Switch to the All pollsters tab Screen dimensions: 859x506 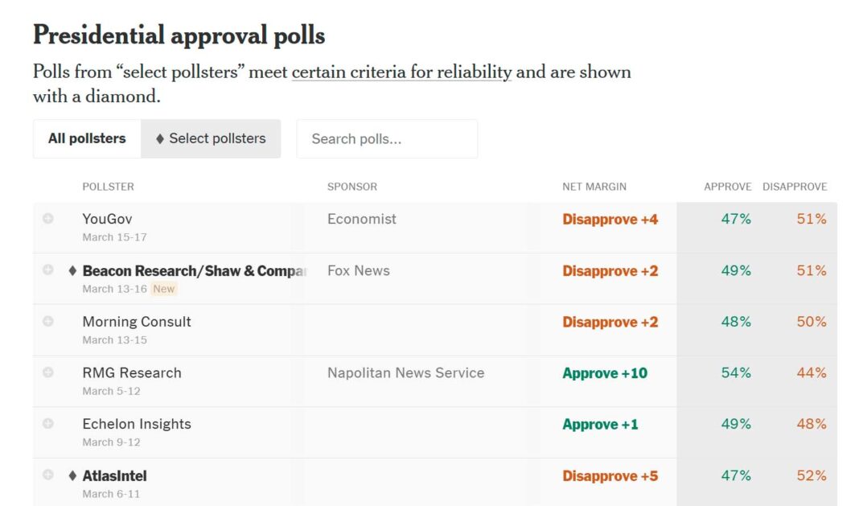[87, 138]
